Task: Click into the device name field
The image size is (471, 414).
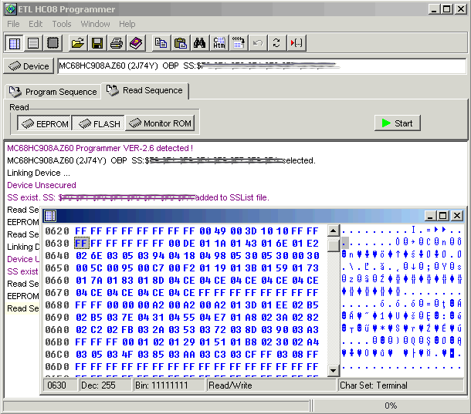Action: tap(262, 66)
